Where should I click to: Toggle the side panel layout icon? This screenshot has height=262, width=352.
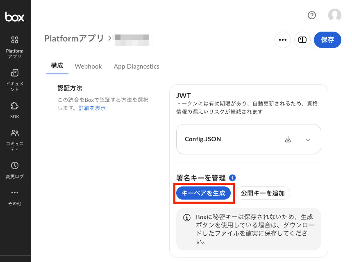(x=302, y=40)
